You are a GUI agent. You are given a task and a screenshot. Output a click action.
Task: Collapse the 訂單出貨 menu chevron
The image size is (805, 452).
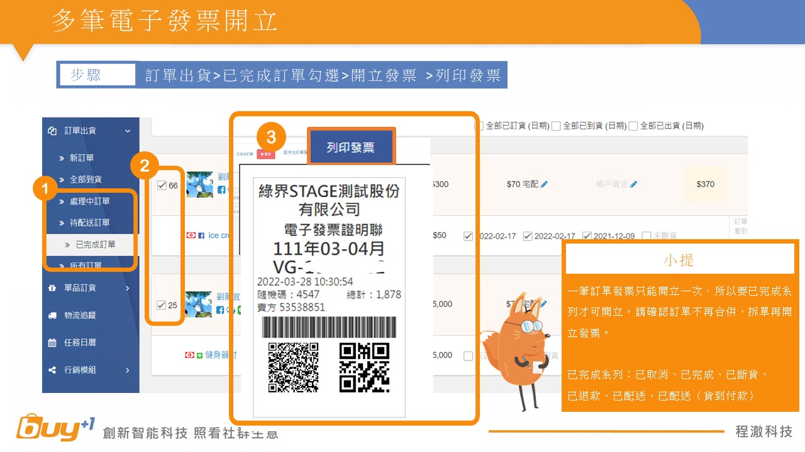(128, 131)
